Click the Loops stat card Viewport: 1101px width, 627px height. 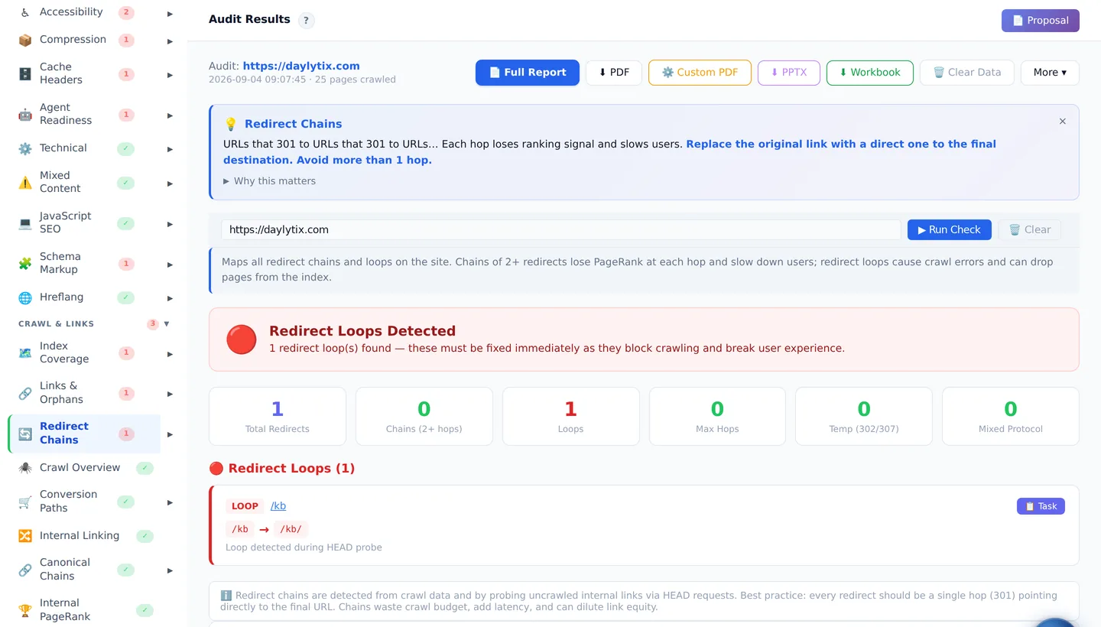(x=570, y=416)
